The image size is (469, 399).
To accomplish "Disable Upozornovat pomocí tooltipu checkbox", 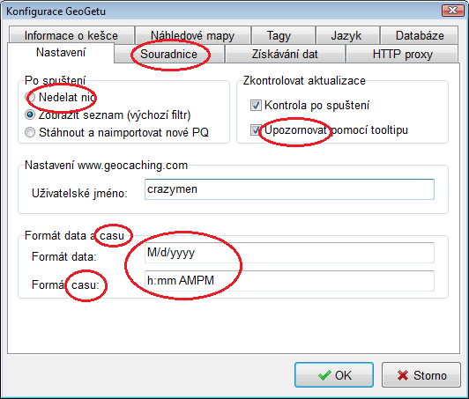I will [329, 130].
